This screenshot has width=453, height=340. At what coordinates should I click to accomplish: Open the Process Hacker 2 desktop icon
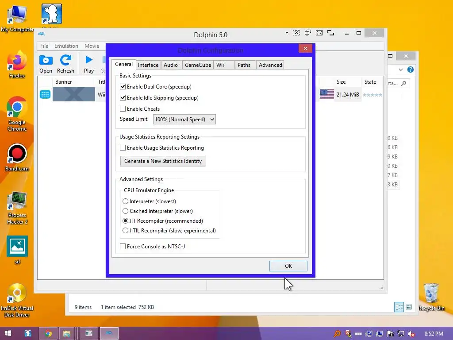point(17,208)
